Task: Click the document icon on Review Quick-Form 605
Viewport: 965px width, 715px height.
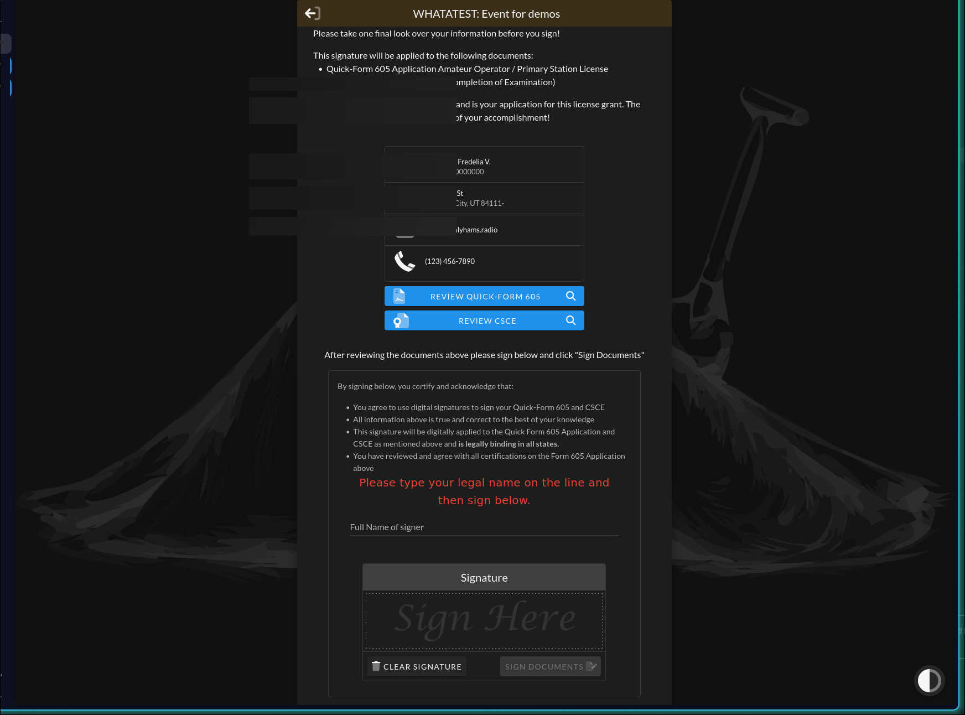Action: 399,296
